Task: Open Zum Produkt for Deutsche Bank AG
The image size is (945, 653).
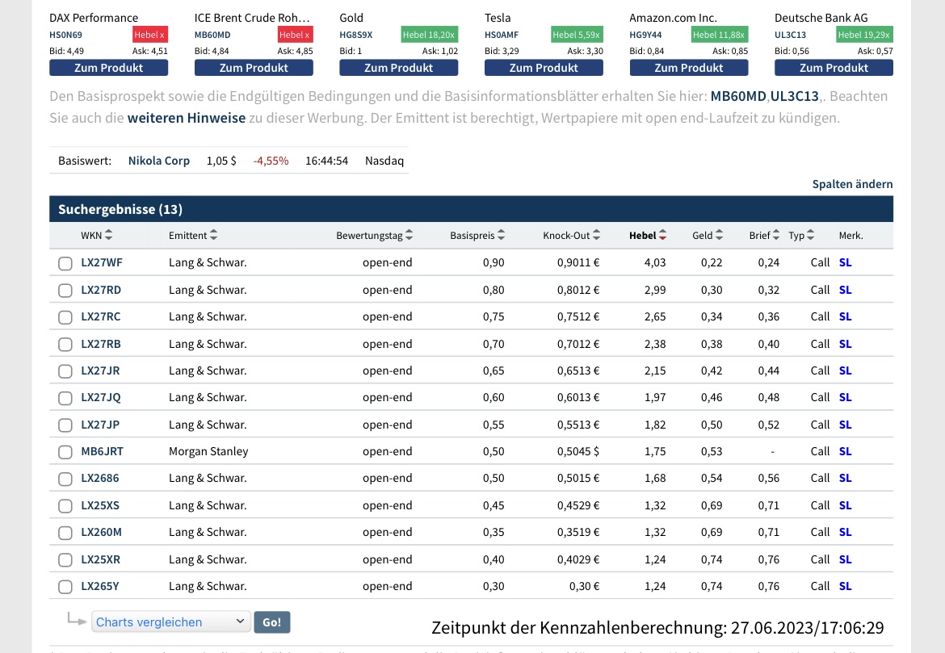Action: [834, 68]
